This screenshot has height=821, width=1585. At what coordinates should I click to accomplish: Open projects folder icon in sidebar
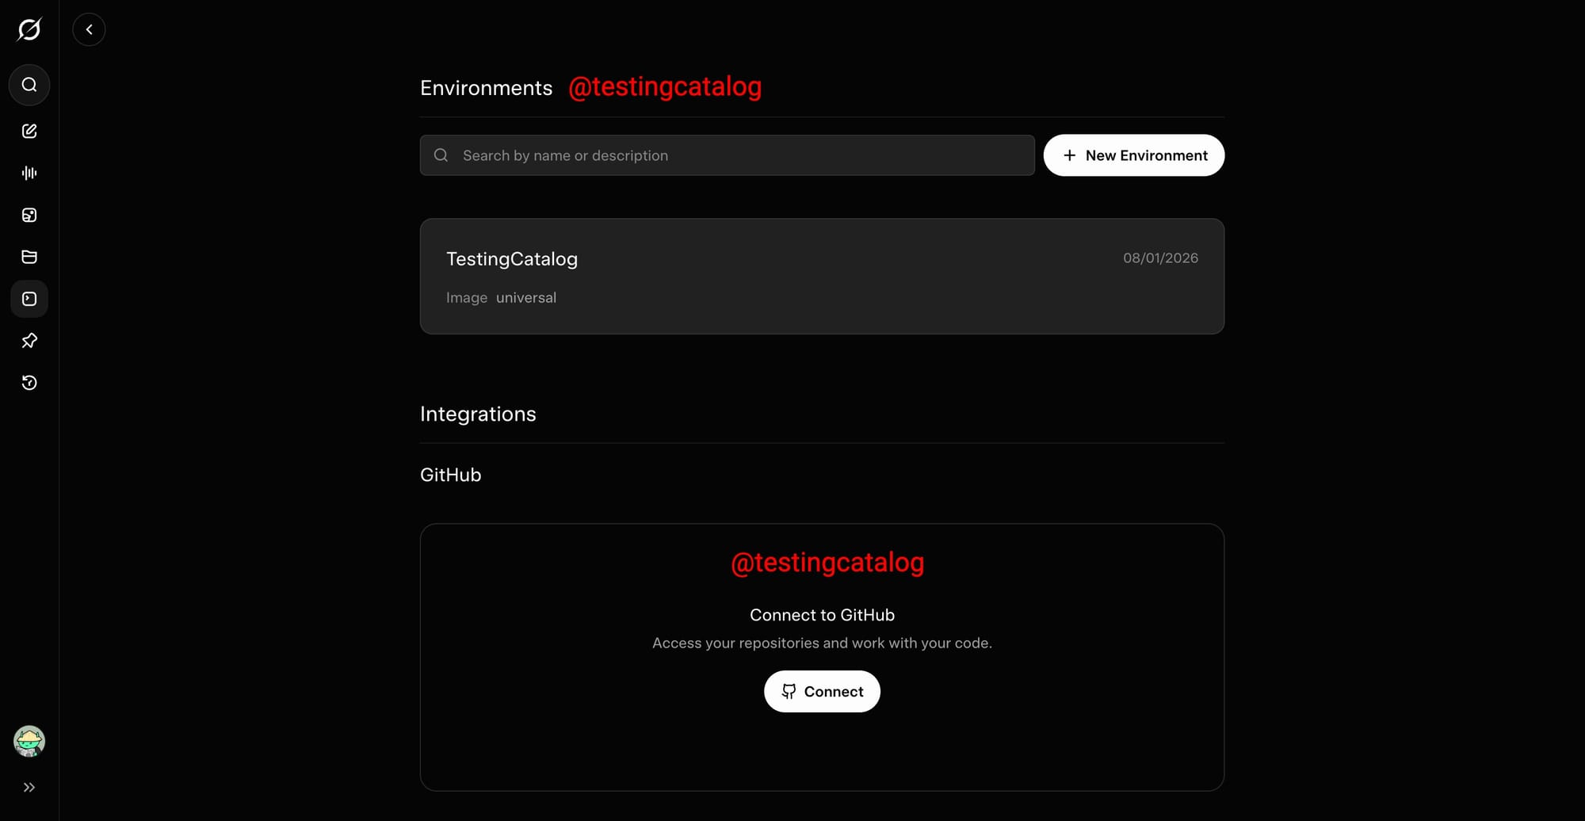(x=29, y=257)
